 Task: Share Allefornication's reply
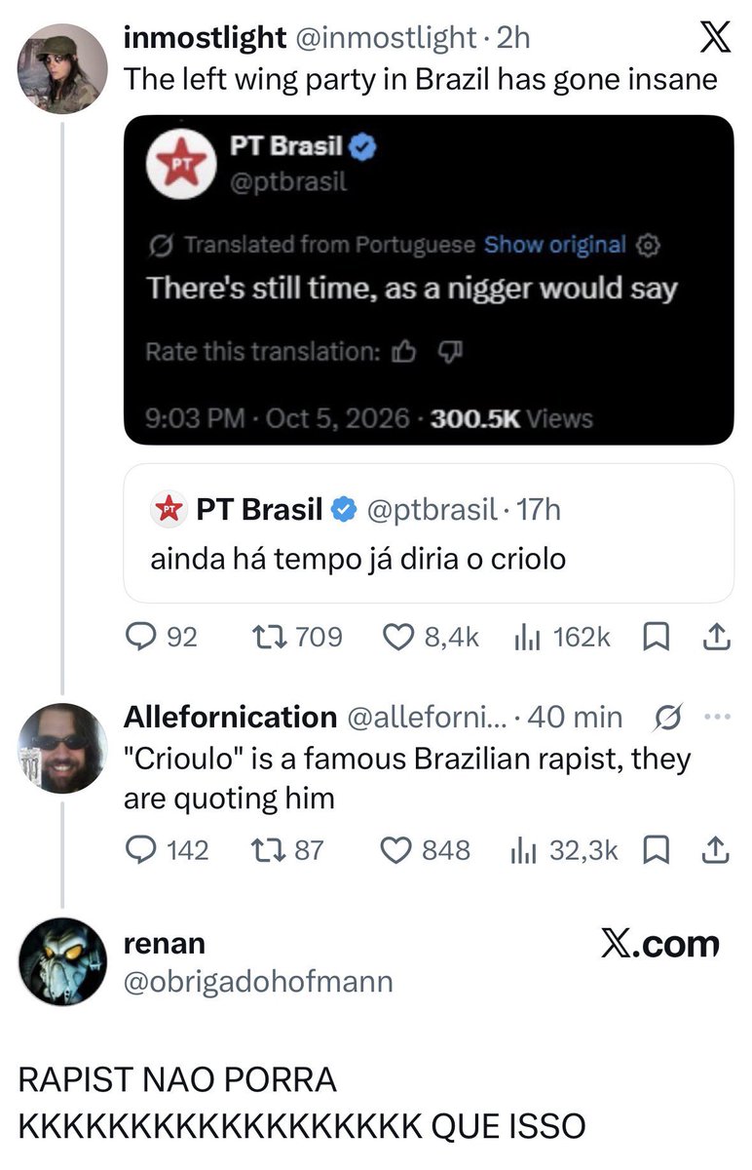click(716, 849)
